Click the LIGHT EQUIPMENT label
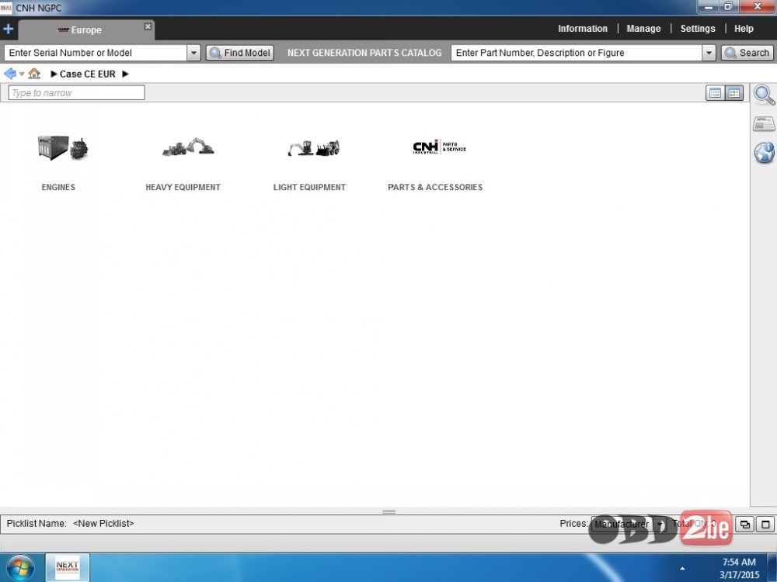 [309, 187]
